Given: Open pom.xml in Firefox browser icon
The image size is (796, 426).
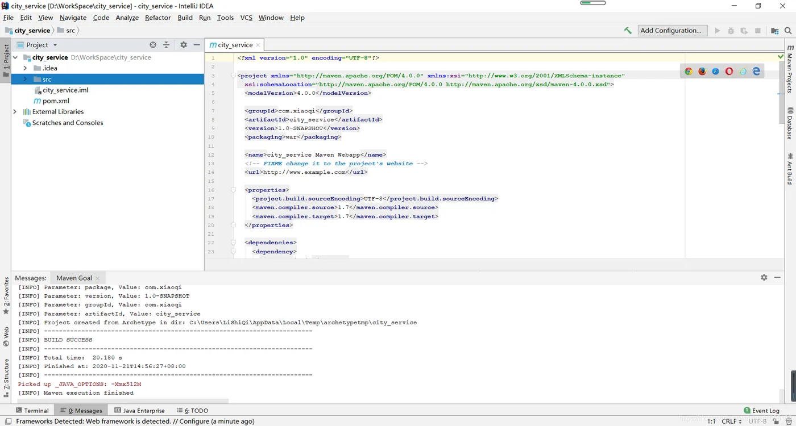Looking at the screenshot, I should (702, 72).
